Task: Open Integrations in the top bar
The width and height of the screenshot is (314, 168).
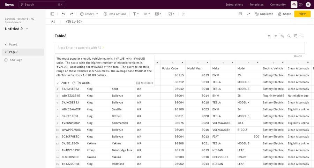Action: click(234, 5)
